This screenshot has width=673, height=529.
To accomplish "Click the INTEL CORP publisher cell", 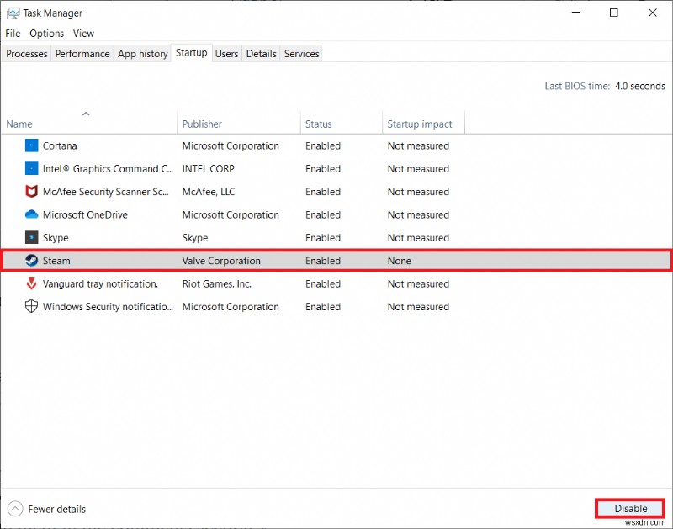I will (208, 168).
